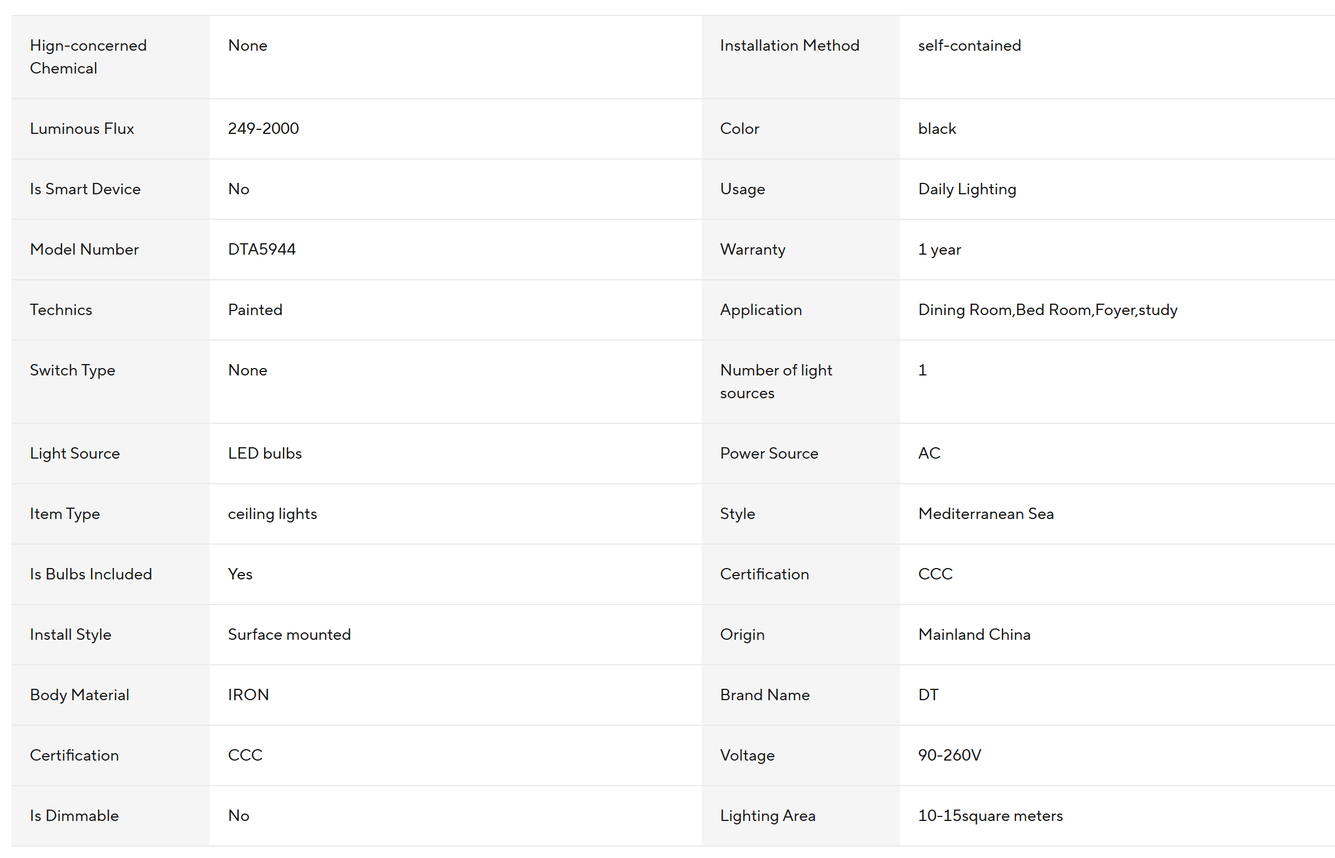Click the IRON body material value
1335x858 pixels.
248,695
